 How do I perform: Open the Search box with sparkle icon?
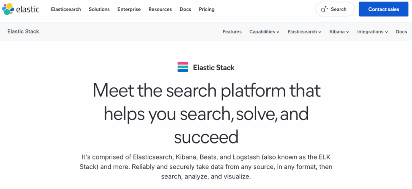[x=335, y=9]
